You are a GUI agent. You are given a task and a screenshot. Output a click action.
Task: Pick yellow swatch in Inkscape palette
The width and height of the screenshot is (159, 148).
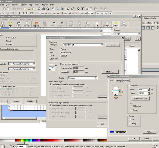tap(22, 141)
